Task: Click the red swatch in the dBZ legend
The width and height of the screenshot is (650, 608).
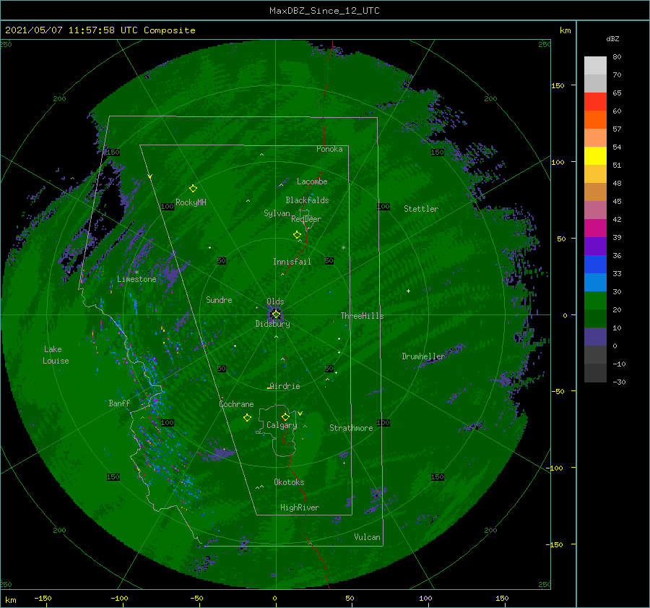Action: pyautogui.click(x=595, y=102)
